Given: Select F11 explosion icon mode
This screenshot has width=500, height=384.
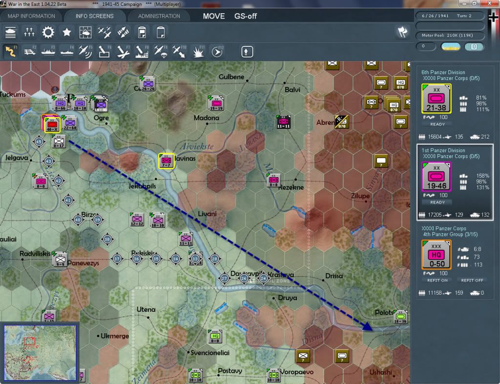Looking at the screenshot, I should click(198, 51).
